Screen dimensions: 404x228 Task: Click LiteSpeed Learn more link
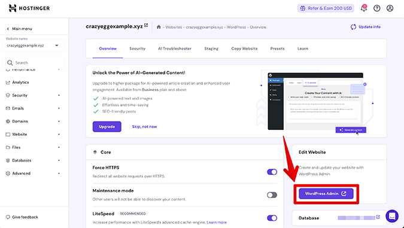pyautogui.click(x=217, y=223)
